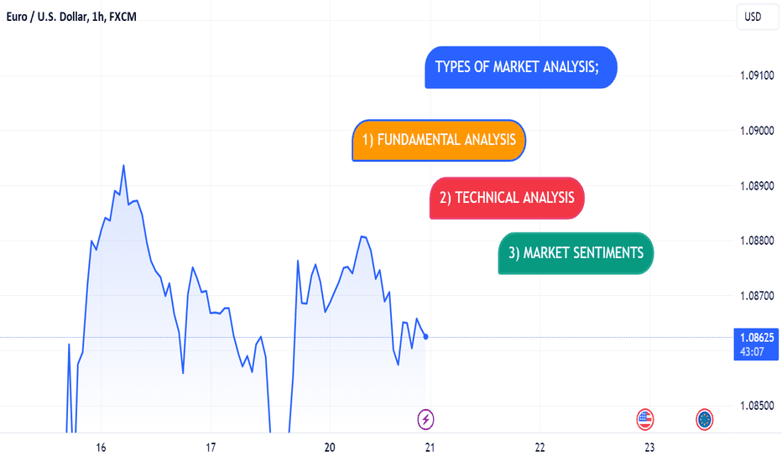
Task: Select the orange FUNDAMENTAL ANALYSIS callout
Action: 439,140
